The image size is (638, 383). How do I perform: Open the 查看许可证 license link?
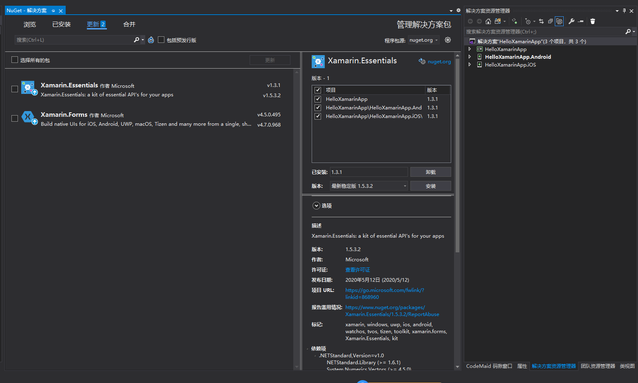point(357,269)
